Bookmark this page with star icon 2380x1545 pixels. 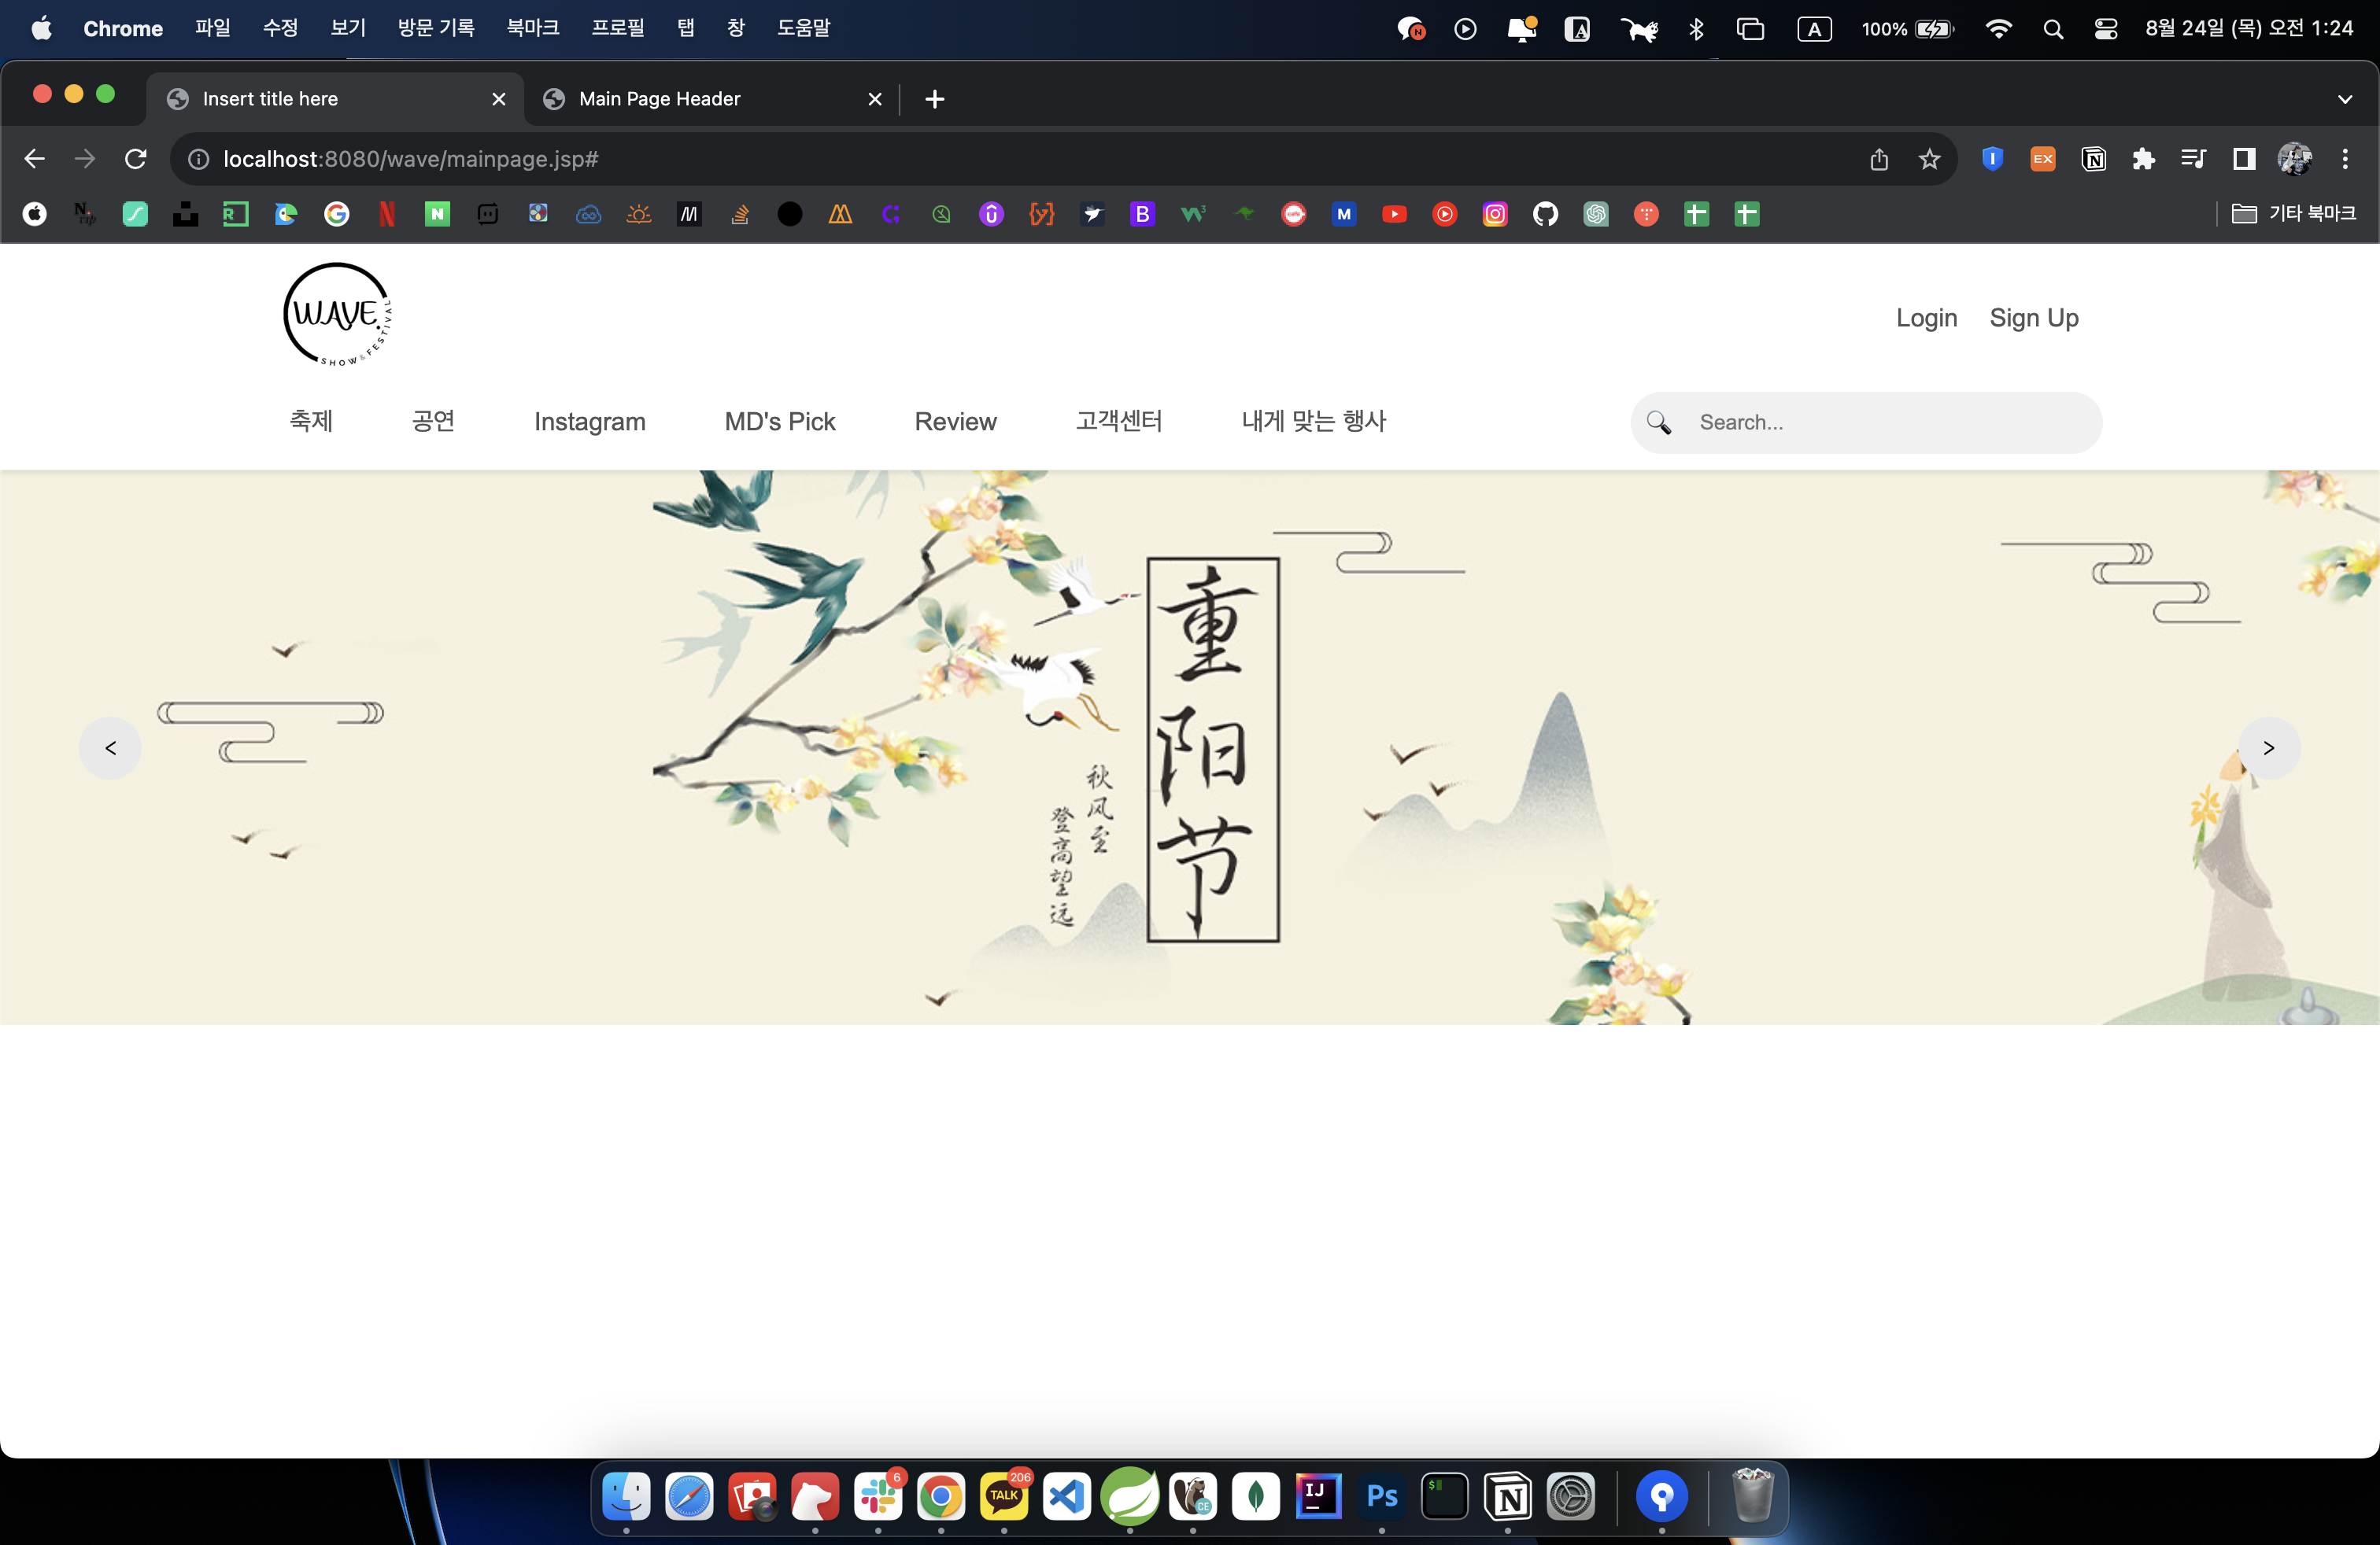click(1929, 159)
